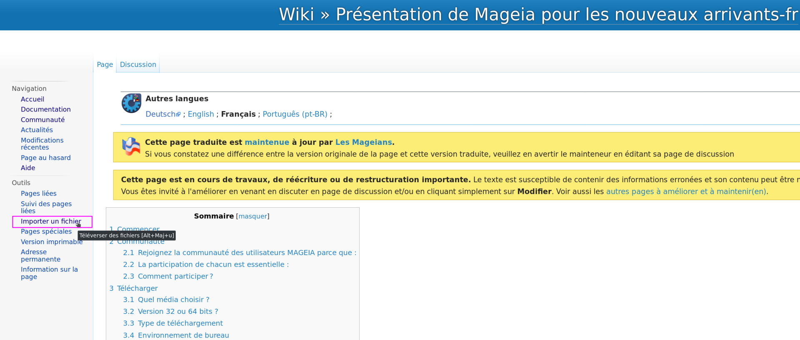This screenshot has height=340, width=800.
Task: Jump to section 1 Commencer
Action: (134, 229)
